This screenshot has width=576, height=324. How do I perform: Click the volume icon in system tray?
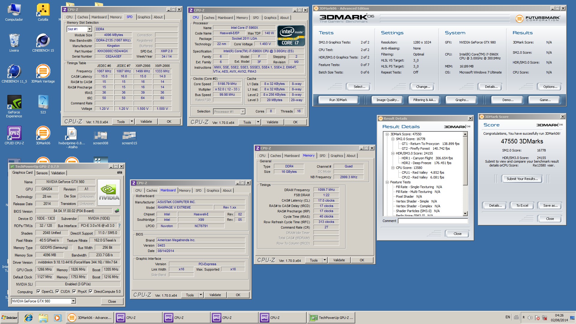[530, 318]
